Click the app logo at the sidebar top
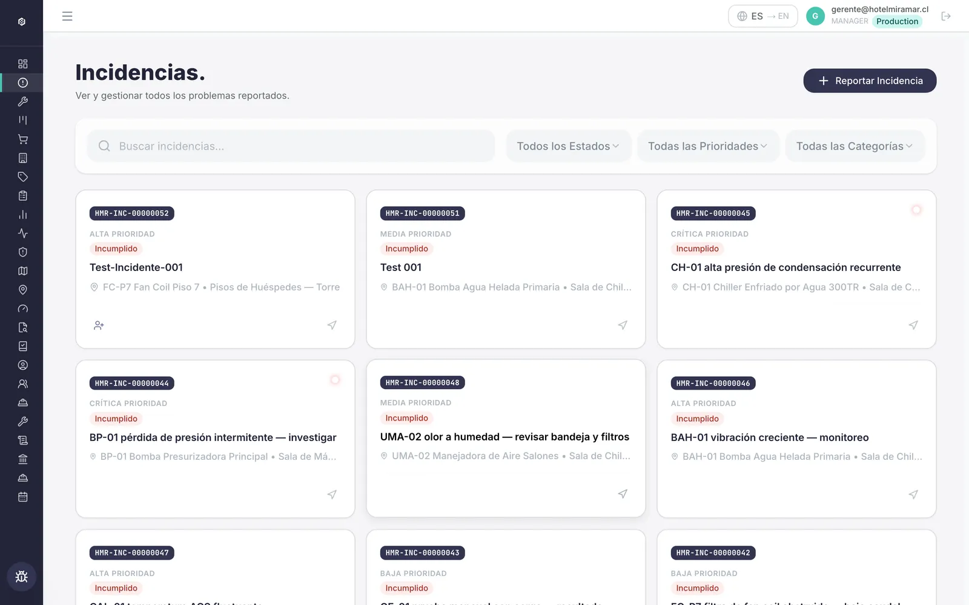 [22, 22]
